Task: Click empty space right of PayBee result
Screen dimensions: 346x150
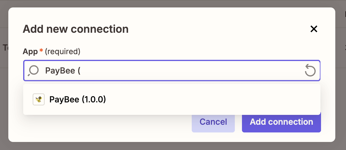Action: click(x=208, y=99)
